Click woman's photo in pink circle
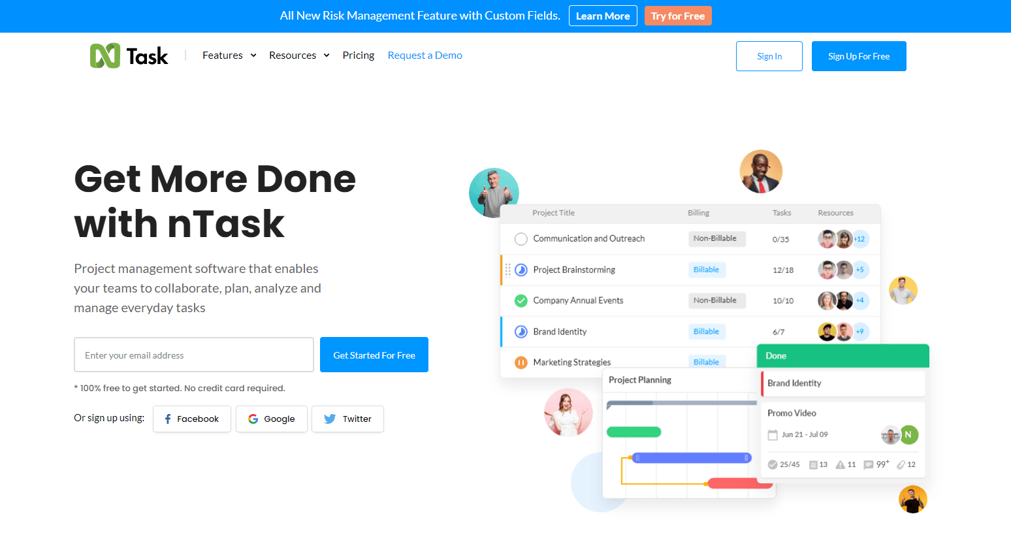Viewport: 1011px width, 544px height. click(x=568, y=412)
